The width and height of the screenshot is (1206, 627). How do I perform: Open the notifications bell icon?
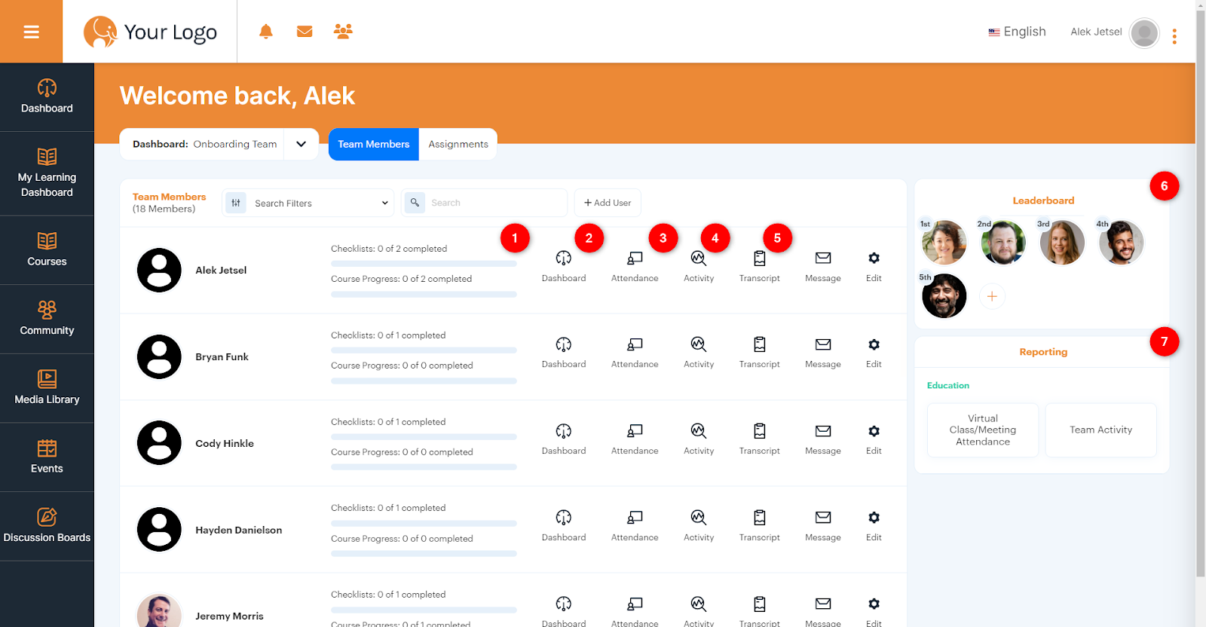[265, 32]
